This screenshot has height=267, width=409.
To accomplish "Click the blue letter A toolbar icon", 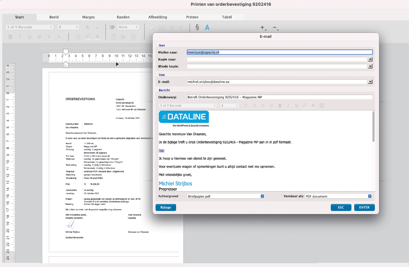I will [x=207, y=27].
